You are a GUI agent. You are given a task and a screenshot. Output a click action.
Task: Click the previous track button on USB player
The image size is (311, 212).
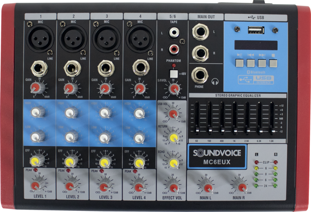(251, 63)
